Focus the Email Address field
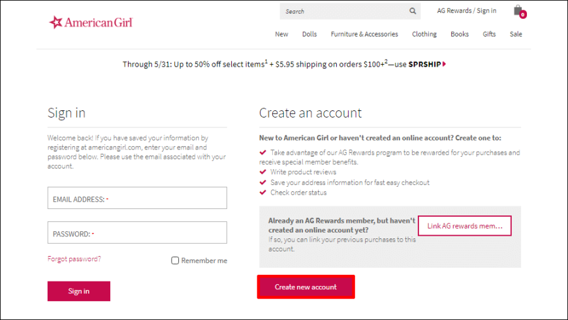This screenshot has width=568, height=320. click(x=137, y=198)
